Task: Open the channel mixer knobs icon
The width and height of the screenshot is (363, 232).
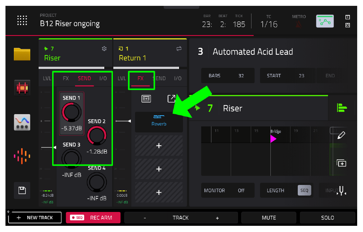Action: coord(22,122)
